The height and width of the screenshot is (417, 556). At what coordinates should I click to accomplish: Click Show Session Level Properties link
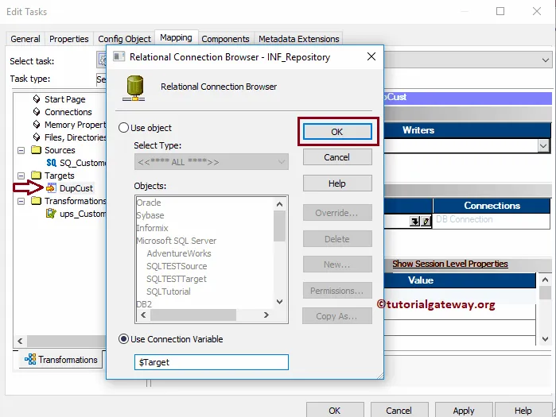pyautogui.click(x=450, y=264)
